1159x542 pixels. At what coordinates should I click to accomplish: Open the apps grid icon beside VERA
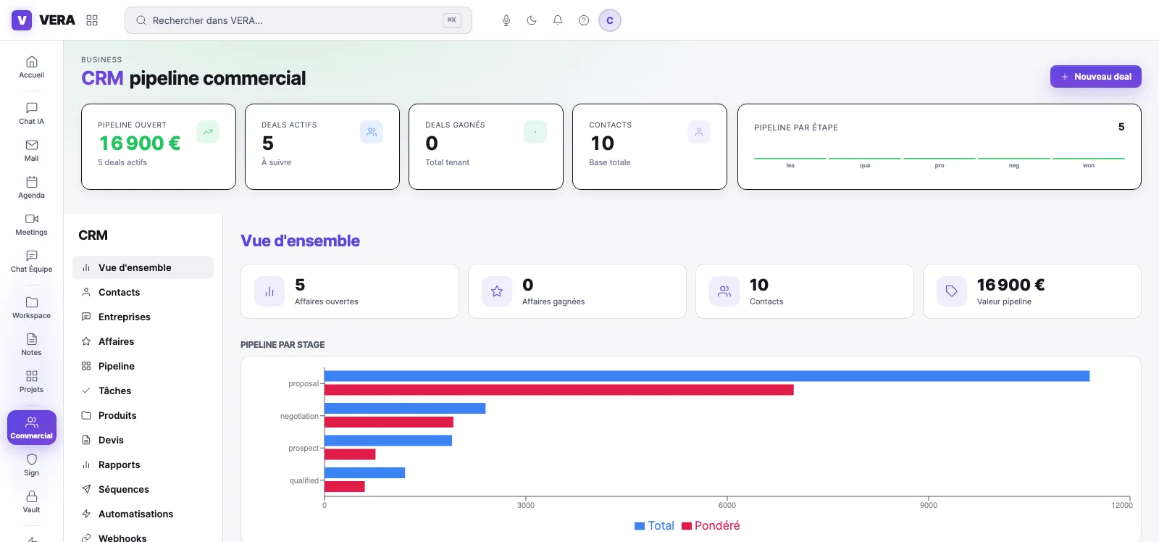pyautogui.click(x=92, y=20)
